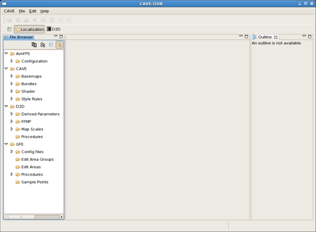Click the Undo arrow icon
316x232 pixels.
point(60,20)
